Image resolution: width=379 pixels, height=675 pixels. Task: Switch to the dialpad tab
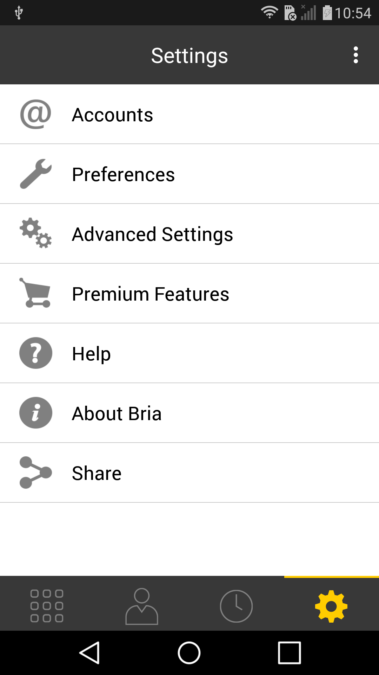coord(47,606)
